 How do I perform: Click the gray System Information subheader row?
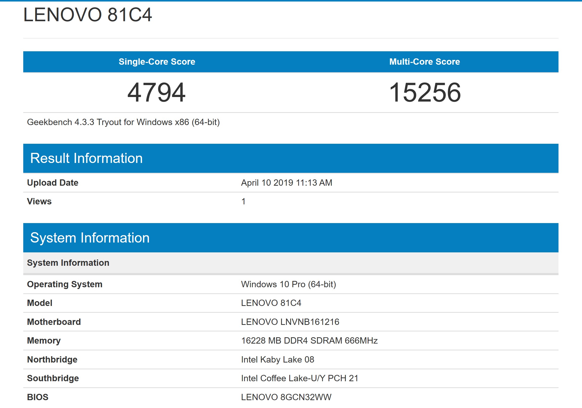pos(291,263)
